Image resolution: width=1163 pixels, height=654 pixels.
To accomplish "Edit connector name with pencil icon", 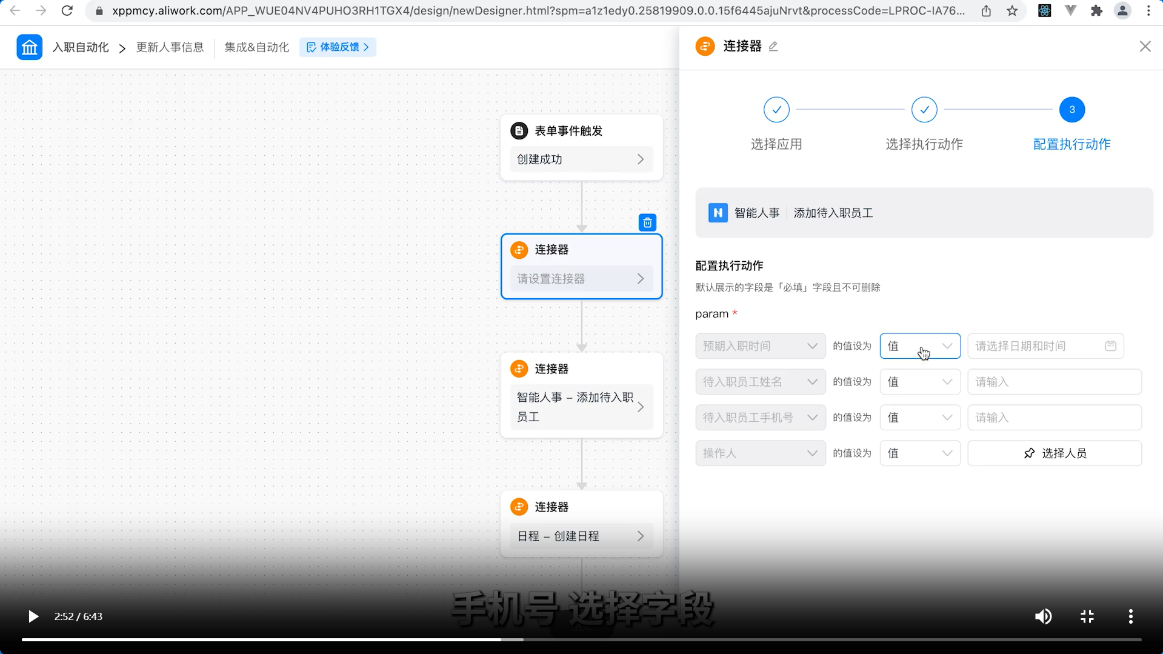I will click(773, 47).
